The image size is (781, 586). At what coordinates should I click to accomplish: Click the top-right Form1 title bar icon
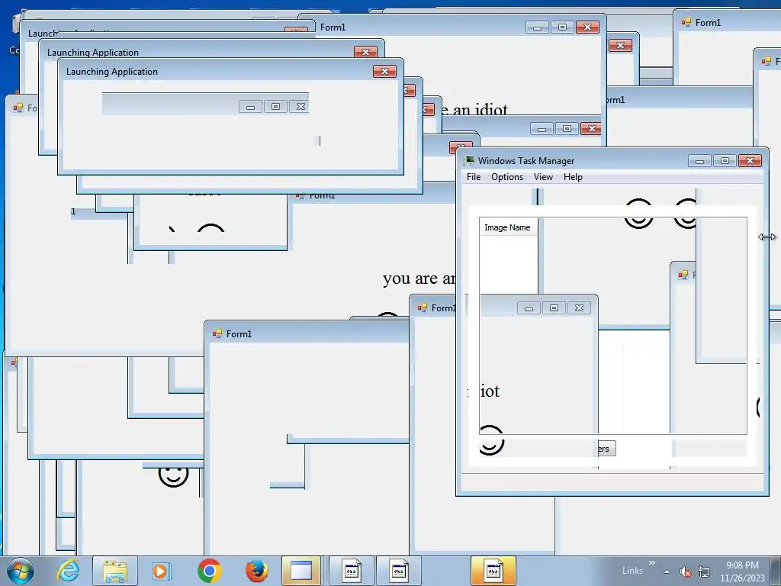click(x=686, y=22)
